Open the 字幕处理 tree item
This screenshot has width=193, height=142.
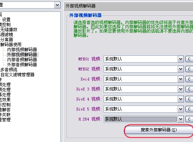(5, 94)
